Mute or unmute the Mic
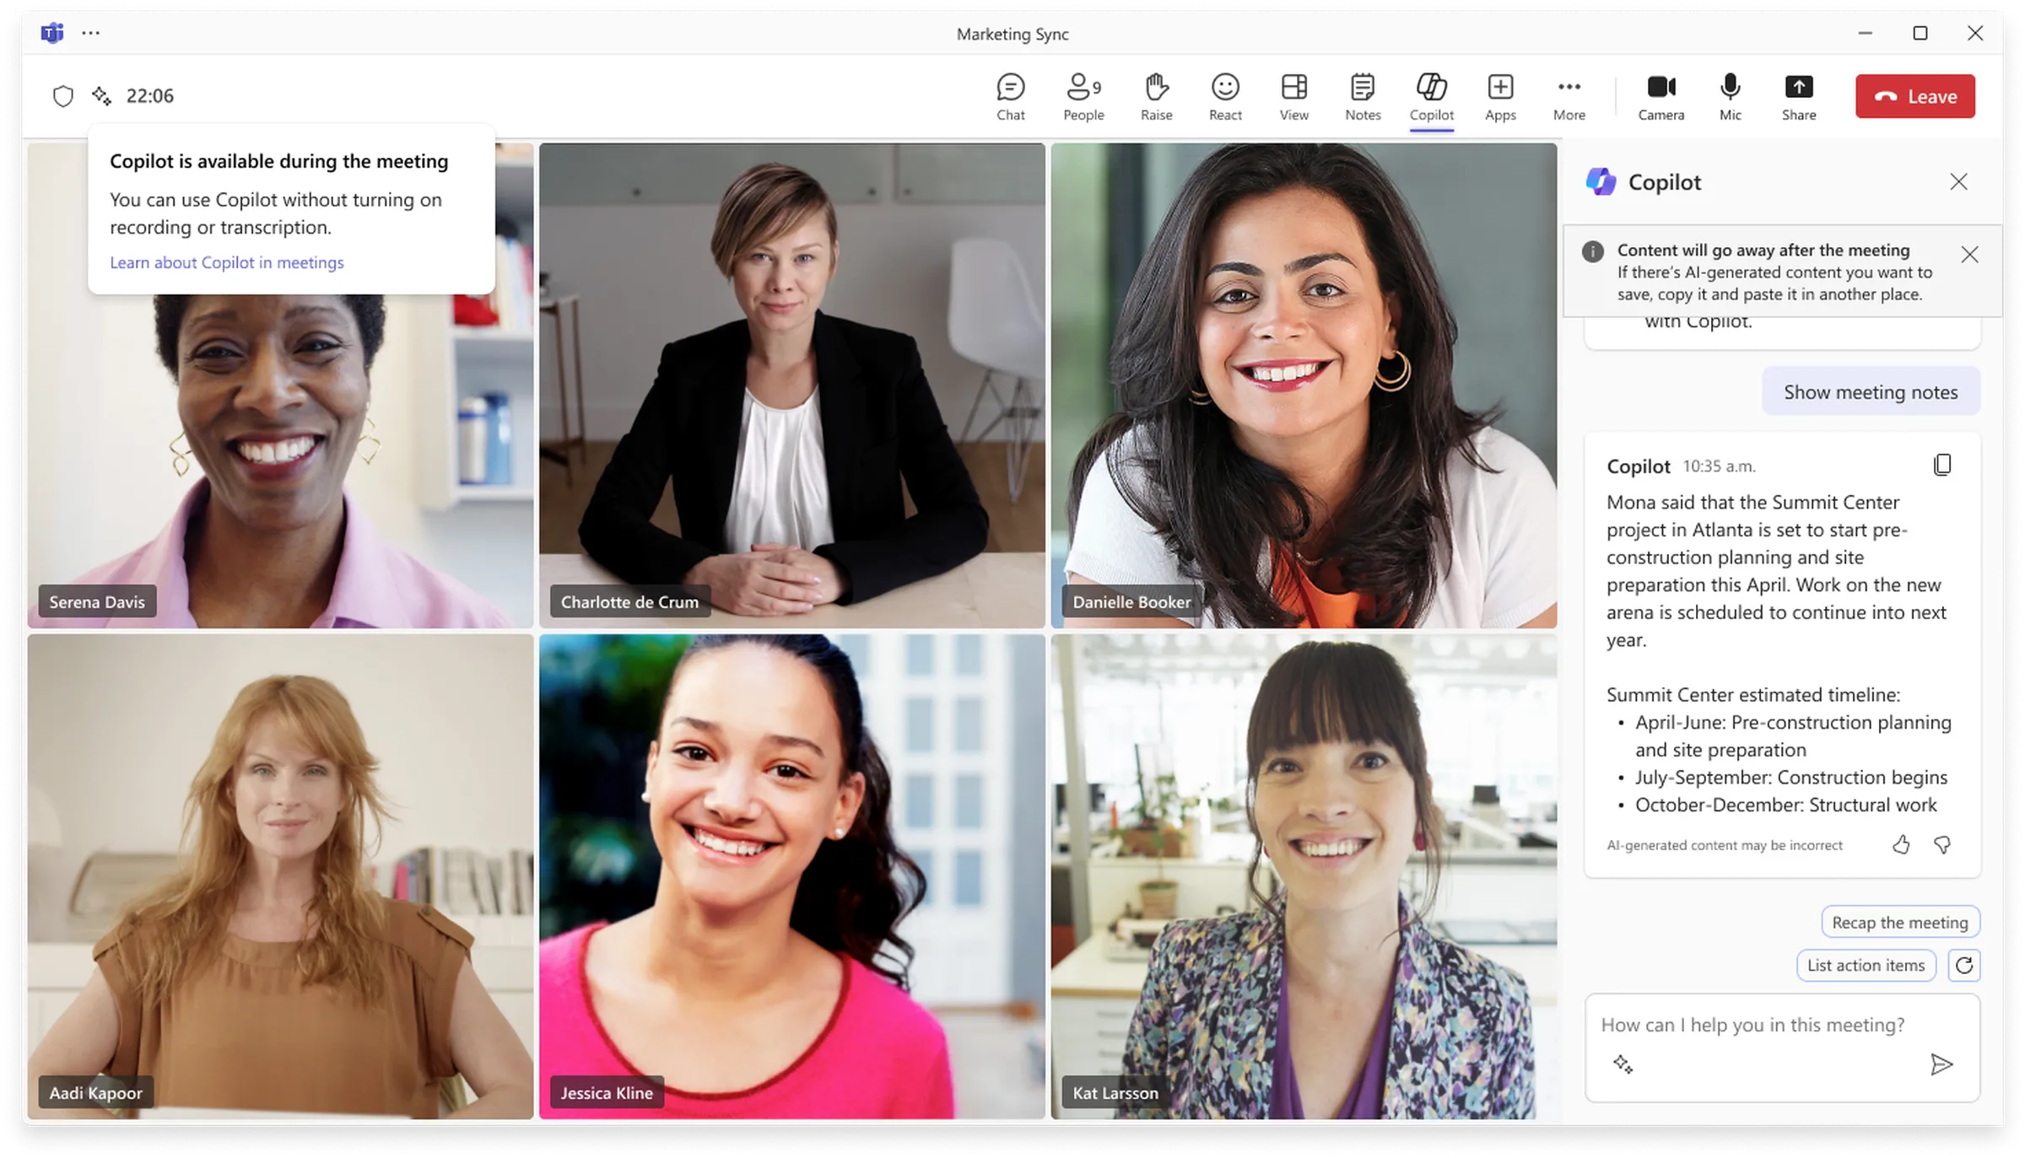Image resolution: width=2025 pixels, height=1158 pixels. (x=1730, y=97)
